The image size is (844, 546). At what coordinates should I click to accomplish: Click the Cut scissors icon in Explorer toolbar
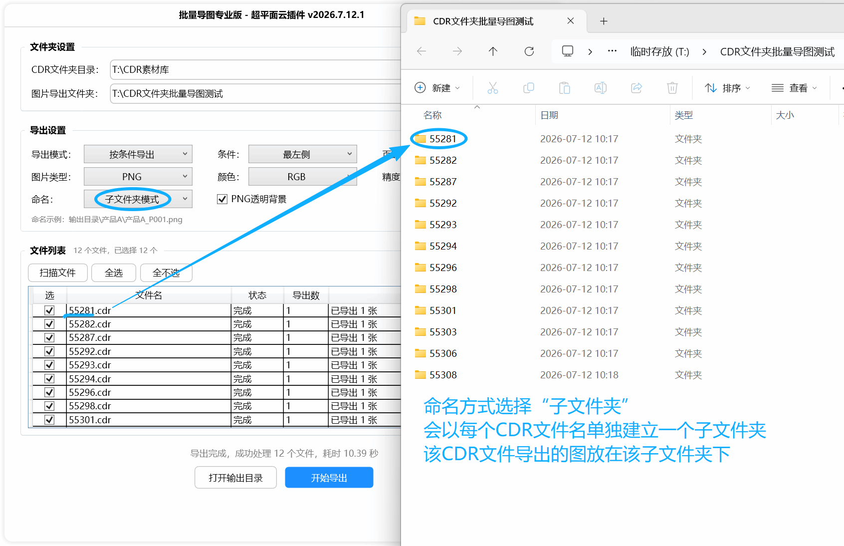coord(493,88)
